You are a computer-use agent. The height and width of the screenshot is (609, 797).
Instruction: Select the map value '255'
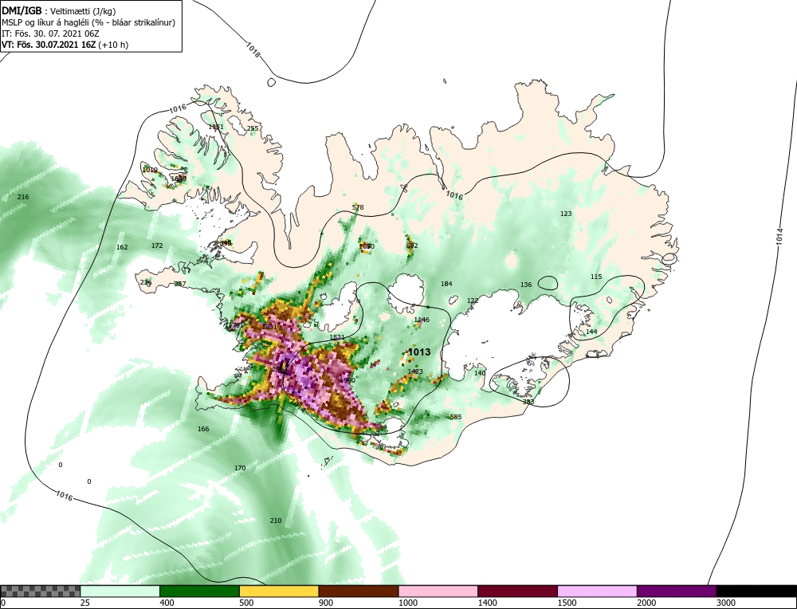click(x=253, y=128)
